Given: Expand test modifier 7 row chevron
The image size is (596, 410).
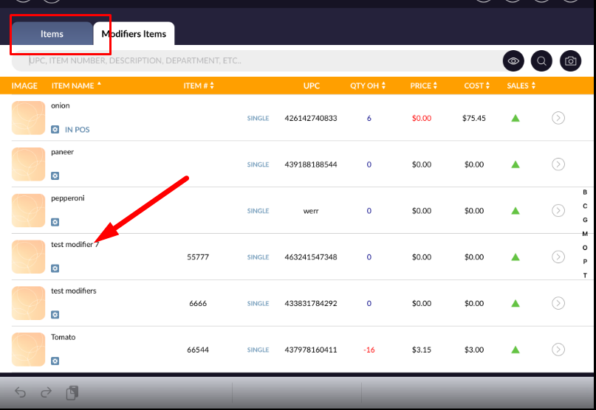Looking at the screenshot, I should [x=558, y=257].
